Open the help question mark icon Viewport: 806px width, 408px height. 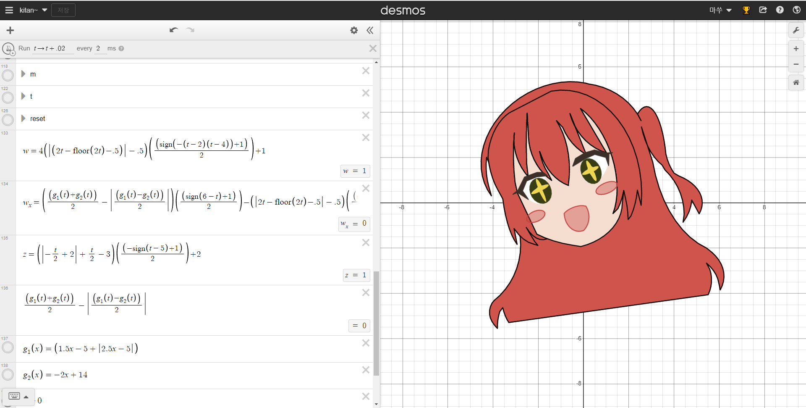point(780,10)
